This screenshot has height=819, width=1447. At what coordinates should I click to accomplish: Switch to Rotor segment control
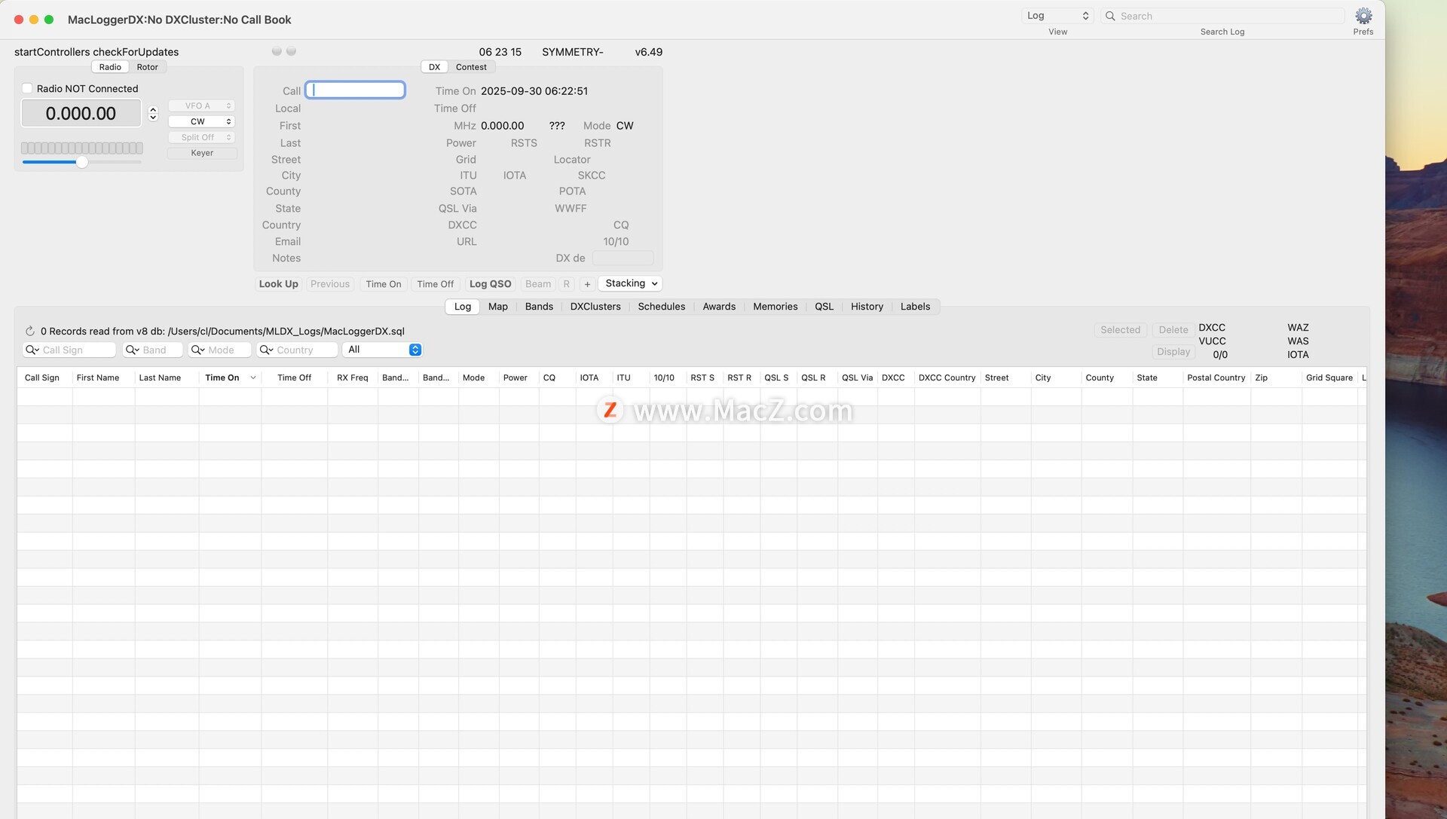pos(147,67)
